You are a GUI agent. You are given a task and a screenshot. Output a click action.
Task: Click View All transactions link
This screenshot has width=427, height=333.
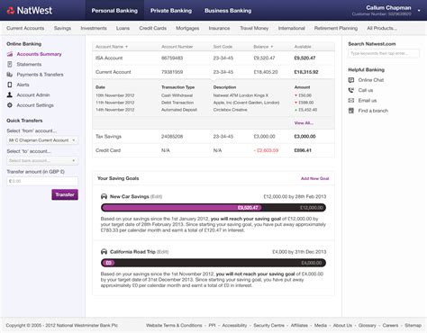[304, 123]
